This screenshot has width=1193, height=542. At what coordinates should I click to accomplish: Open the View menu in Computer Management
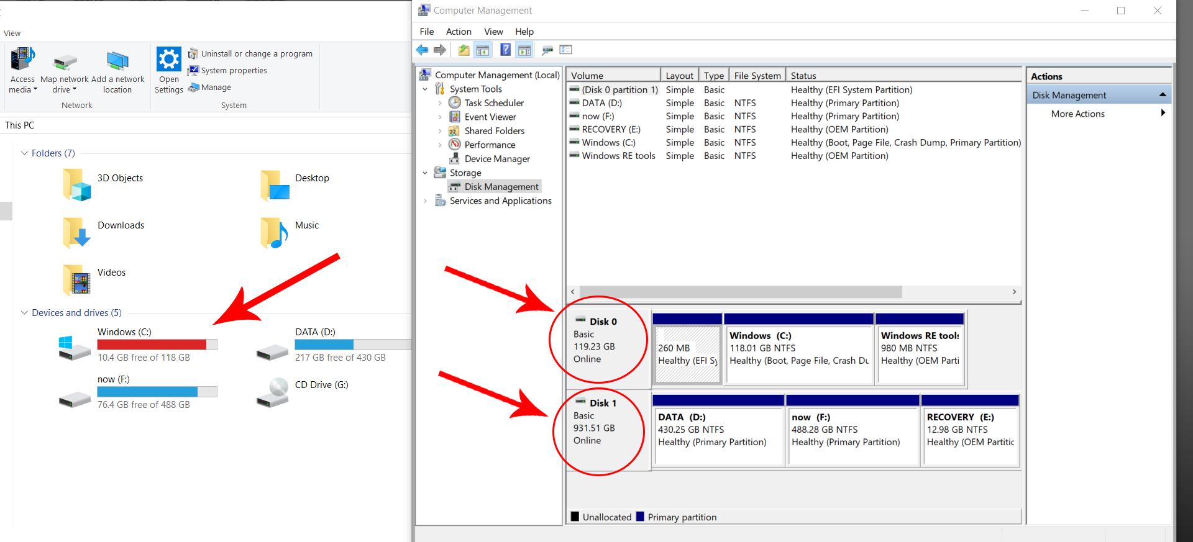[x=493, y=32]
